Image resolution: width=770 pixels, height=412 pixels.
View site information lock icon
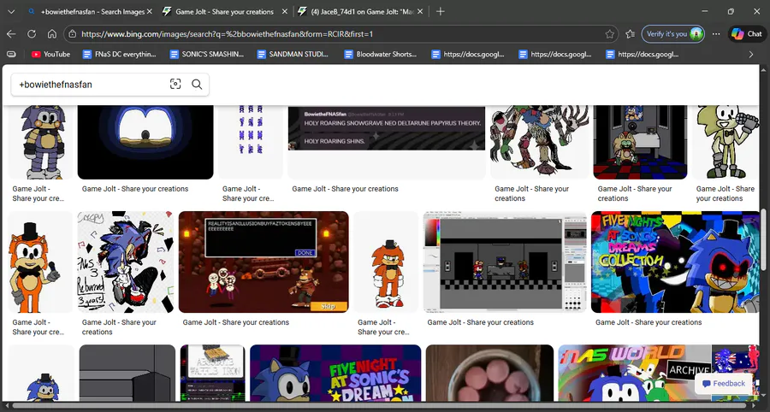click(x=73, y=34)
